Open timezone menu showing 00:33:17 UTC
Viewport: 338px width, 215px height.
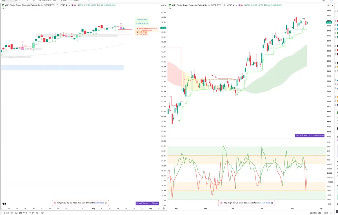click(x=316, y=213)
